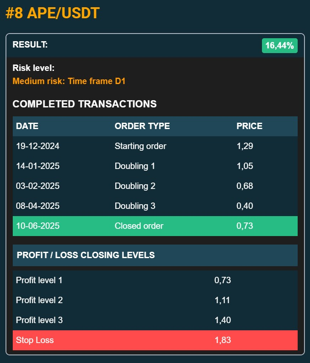Click the red Stop Loss row
The image size is (310, 363).
(155, 340)
